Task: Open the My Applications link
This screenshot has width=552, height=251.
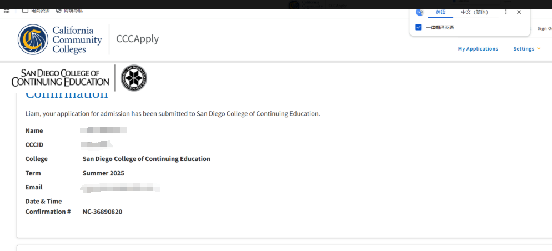Action: [x=478, y=49]
